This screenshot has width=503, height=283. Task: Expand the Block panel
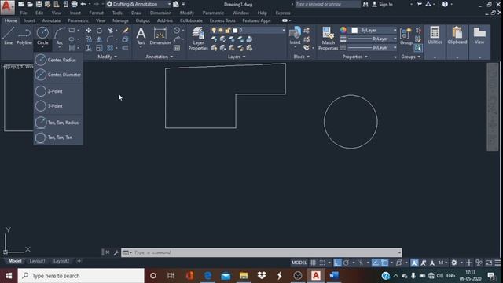tap(302, 57)
